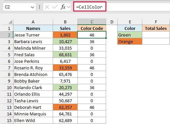Viewport: 170px width, 124px height.
Task: Select the Minnie Marquis cell
Action: (x=33, y=114)
